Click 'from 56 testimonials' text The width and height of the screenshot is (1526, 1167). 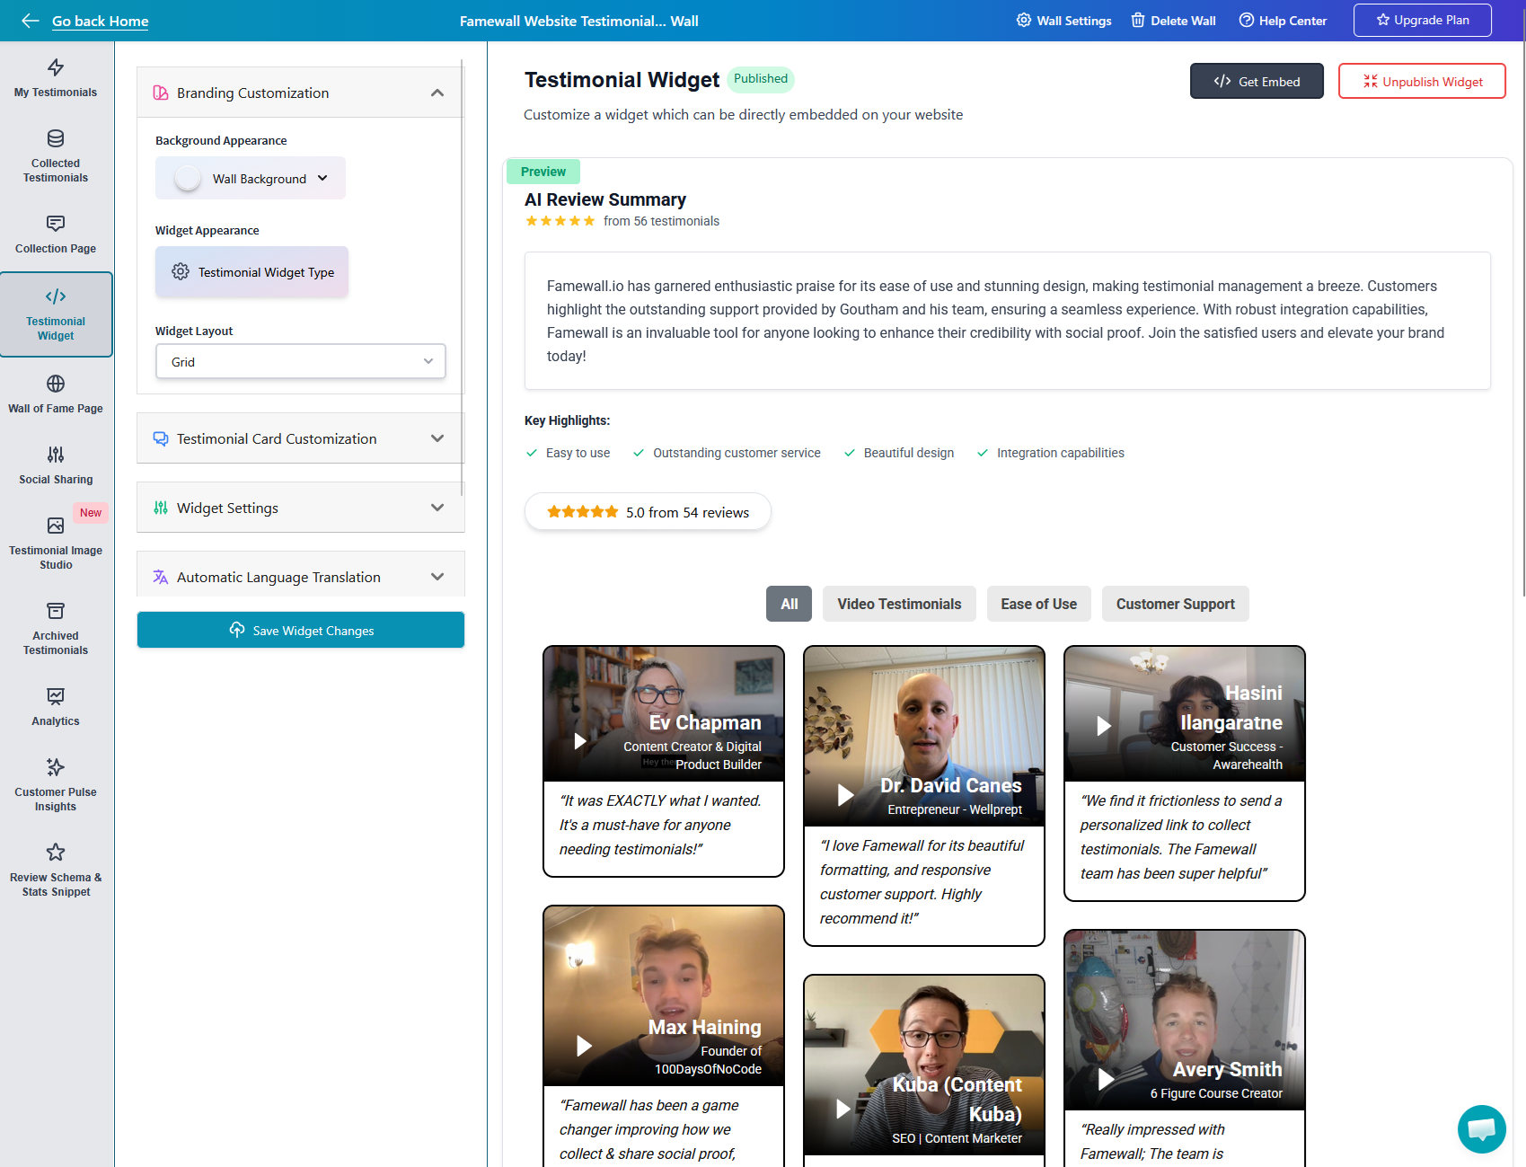(x=661, y=221)
